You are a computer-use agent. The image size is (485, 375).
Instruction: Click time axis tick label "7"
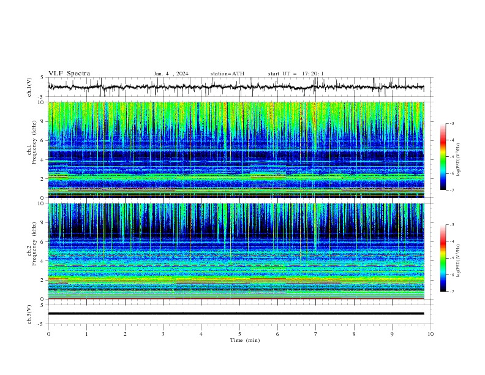click(x=315, y=334)
